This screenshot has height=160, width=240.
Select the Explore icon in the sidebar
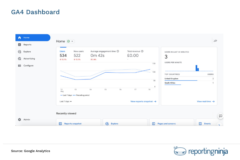(19, 51)
